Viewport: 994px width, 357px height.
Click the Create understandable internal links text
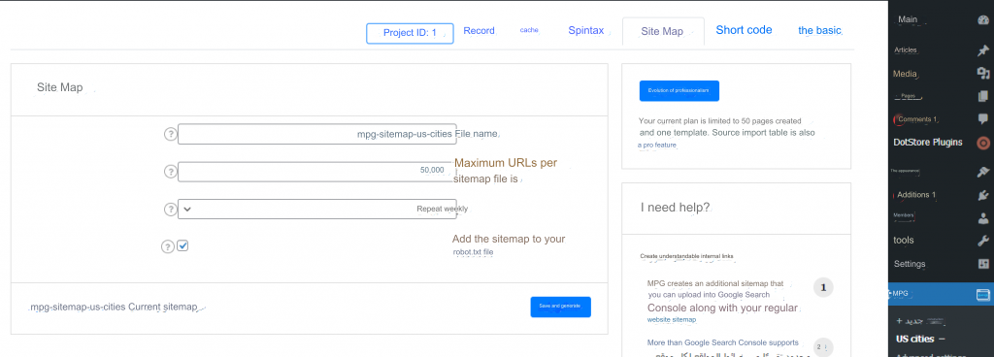686,256
